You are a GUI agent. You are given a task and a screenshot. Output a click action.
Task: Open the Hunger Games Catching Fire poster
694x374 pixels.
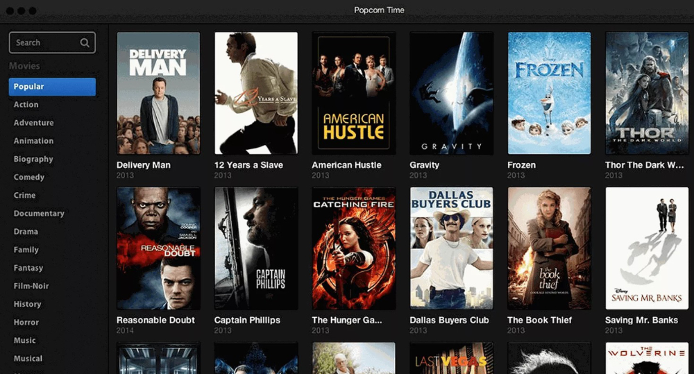[354, 248]
